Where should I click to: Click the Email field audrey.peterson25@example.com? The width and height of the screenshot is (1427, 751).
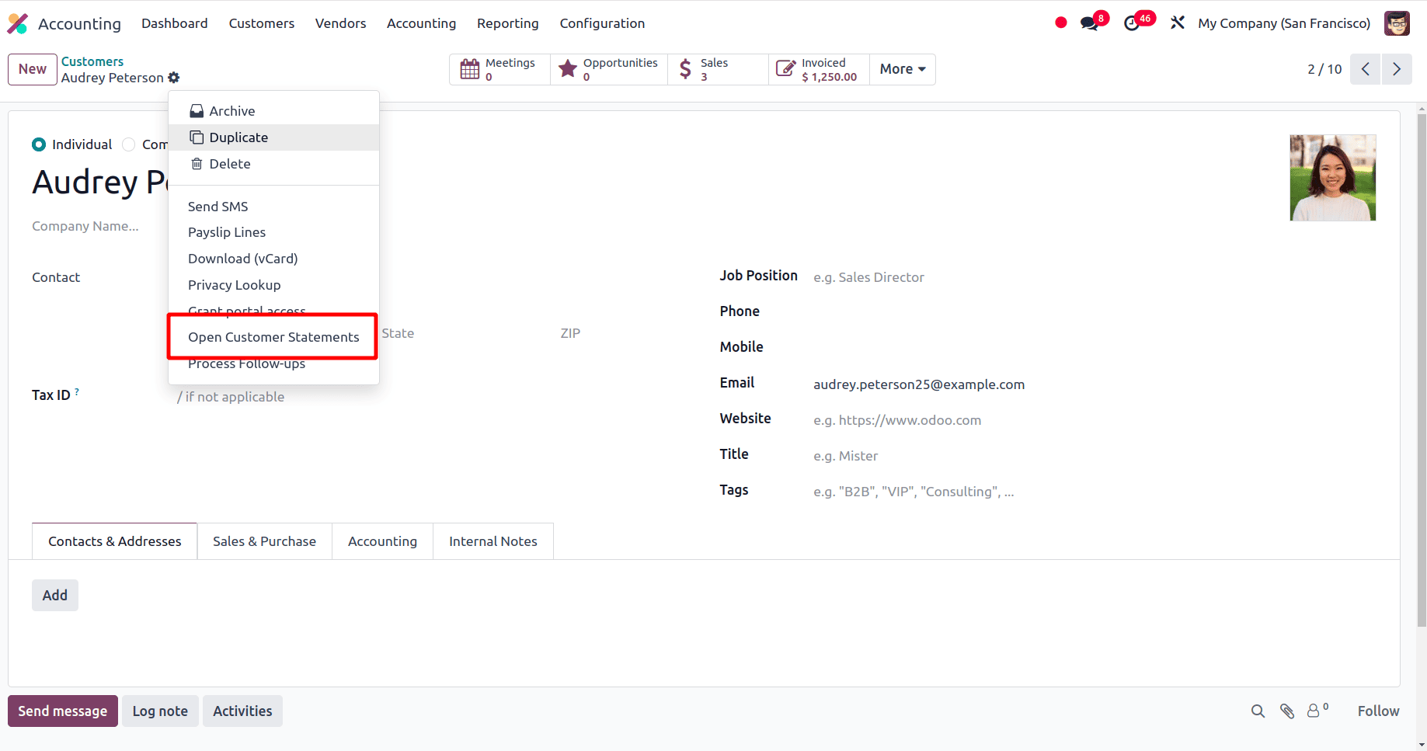pyautogui.click(x=1095, y=384)
